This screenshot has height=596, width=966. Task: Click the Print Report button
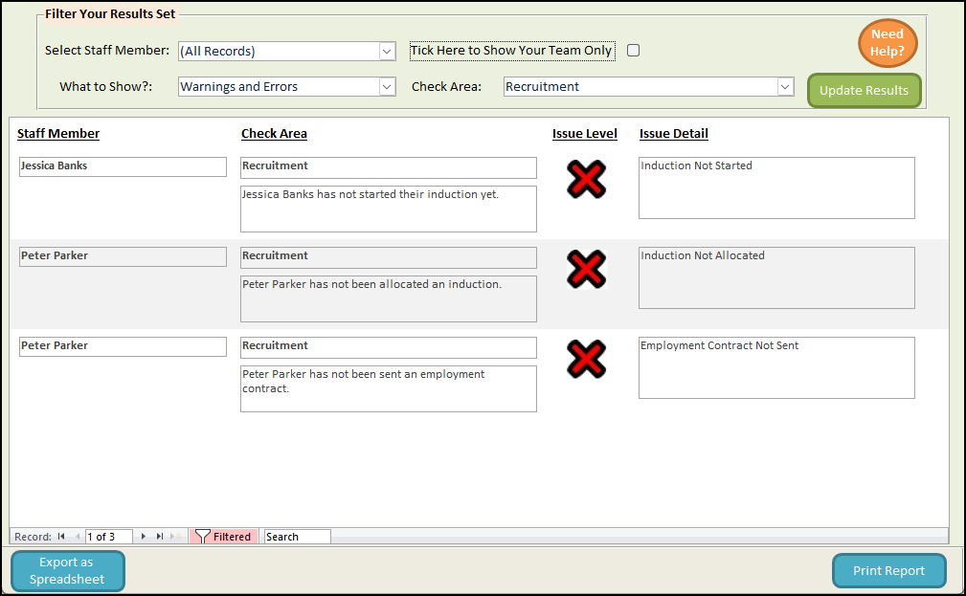(888, 571)
